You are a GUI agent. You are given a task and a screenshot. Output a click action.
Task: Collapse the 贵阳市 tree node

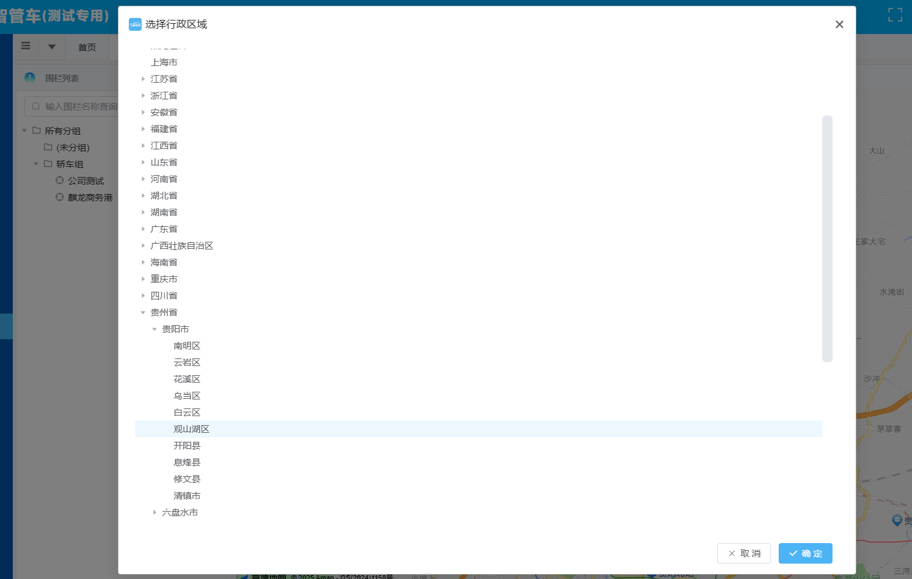tap(154, 330)
